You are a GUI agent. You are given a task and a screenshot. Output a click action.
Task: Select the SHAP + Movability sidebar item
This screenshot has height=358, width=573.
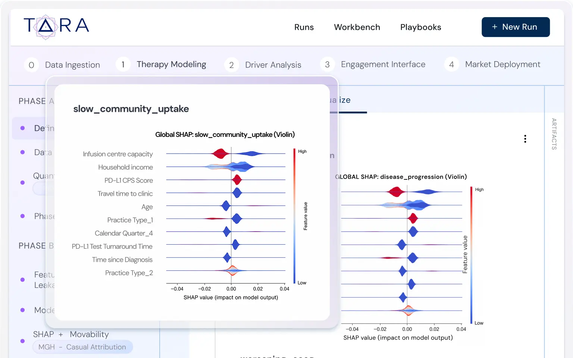click(71, 334)
